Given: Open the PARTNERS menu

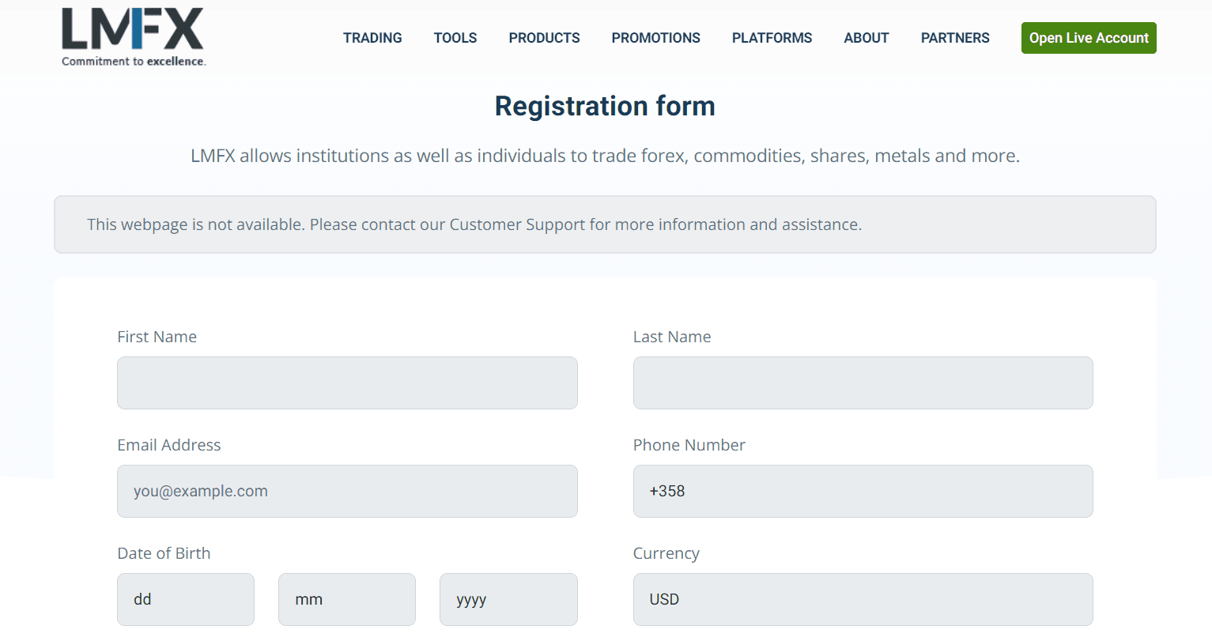Looking at the screenshot, I should [x=955, y=38].
